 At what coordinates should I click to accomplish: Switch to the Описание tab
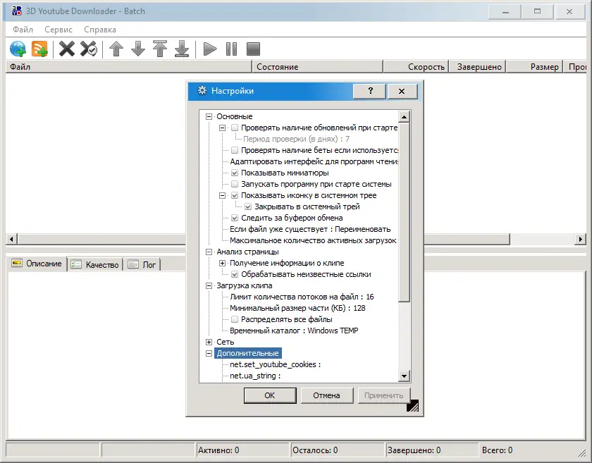[37, 264]
